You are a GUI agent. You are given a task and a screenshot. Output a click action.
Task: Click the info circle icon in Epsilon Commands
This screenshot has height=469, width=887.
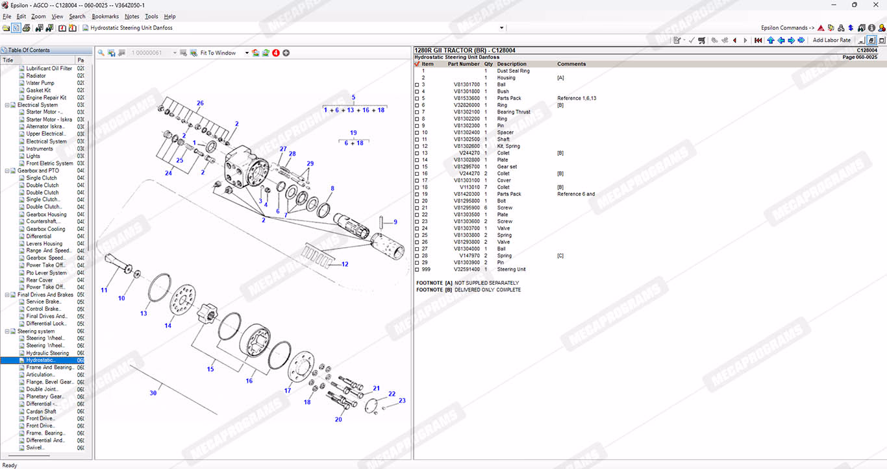[871, 28]
